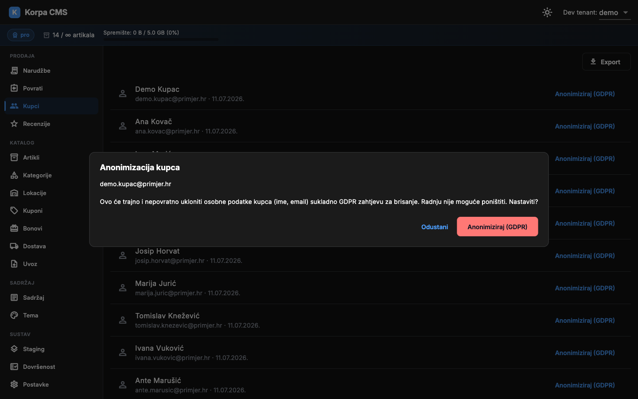Click the Dostava truck icon
638x399 pixels.
click(14, 246)
